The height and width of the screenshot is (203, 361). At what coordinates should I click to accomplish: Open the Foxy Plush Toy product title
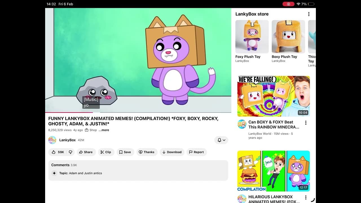click(x=248, y=57)
